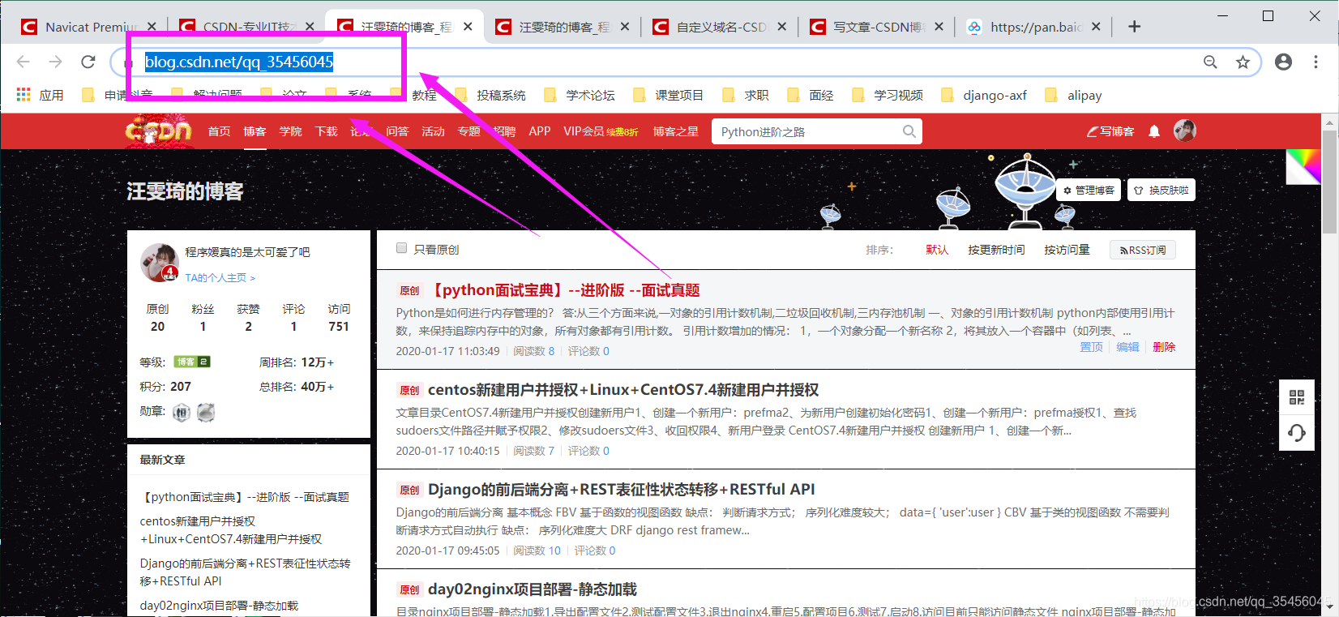Open the 求职 bookmark folder
Viewport: 1339px width, 617px height.
click(746, 95)
